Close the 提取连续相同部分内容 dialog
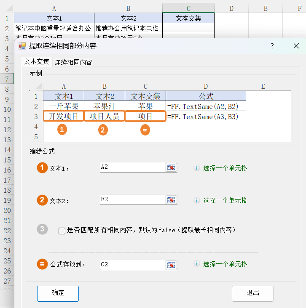 click(296, 46)
